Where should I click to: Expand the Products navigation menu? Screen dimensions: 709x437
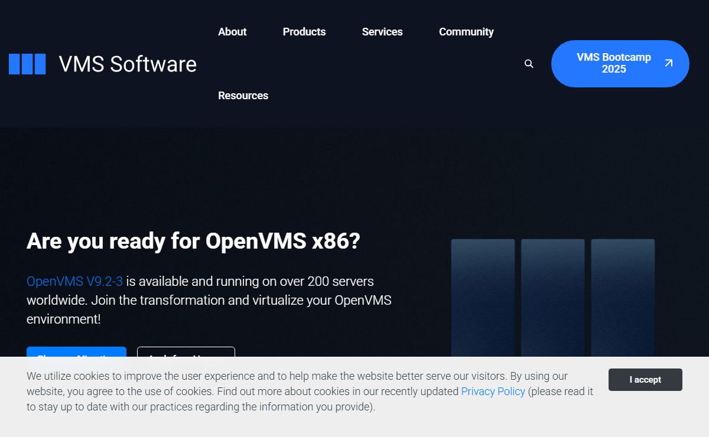[x=304, y=32]
